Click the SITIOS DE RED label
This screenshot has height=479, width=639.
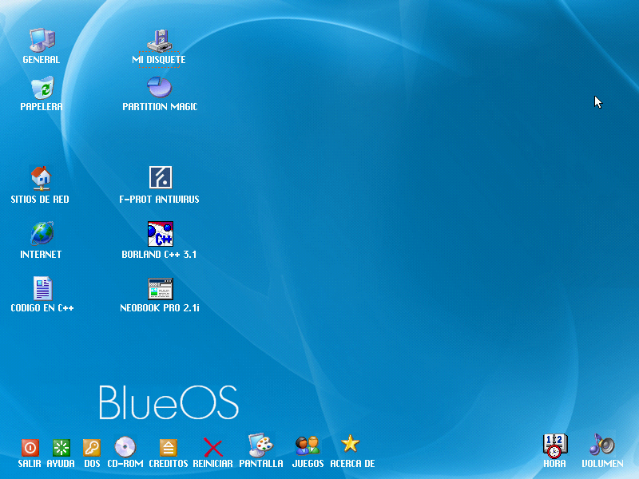40,199
